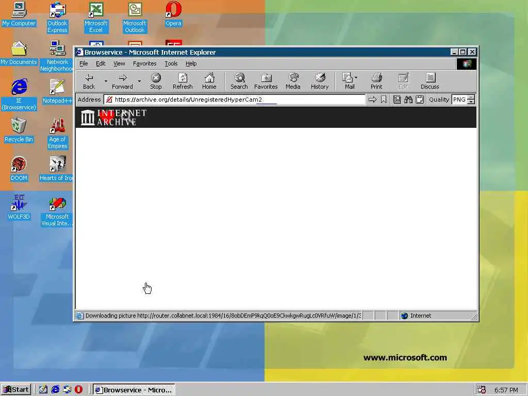This screenshot has width=528, height=396.
Task: Select the IE (Browservice) desktop icon
Action: coord(19,95)
